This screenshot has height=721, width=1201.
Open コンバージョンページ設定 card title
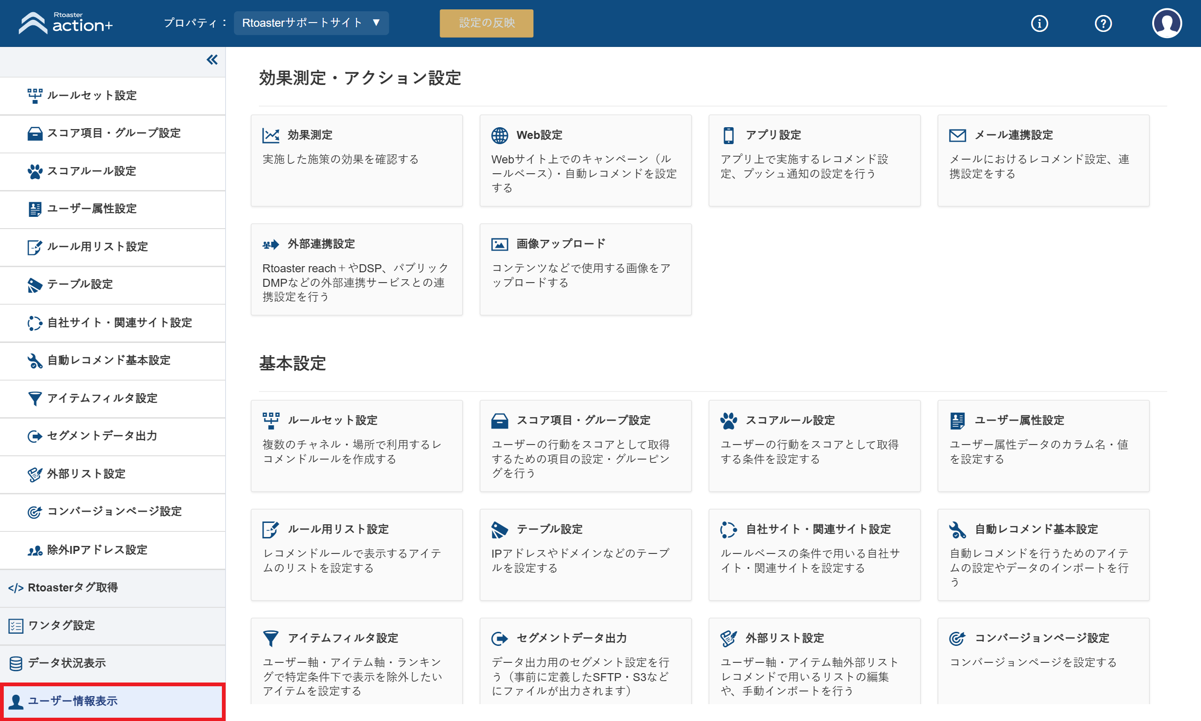coord(1042,638)
